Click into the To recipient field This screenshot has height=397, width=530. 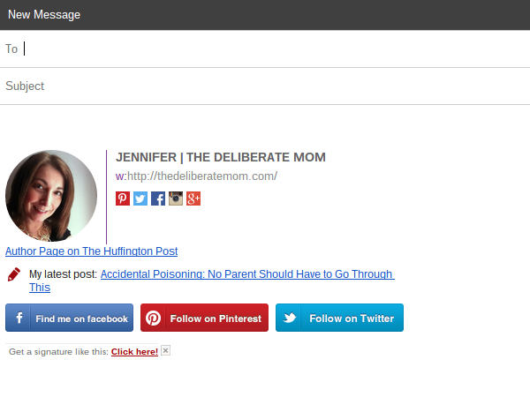265,49
